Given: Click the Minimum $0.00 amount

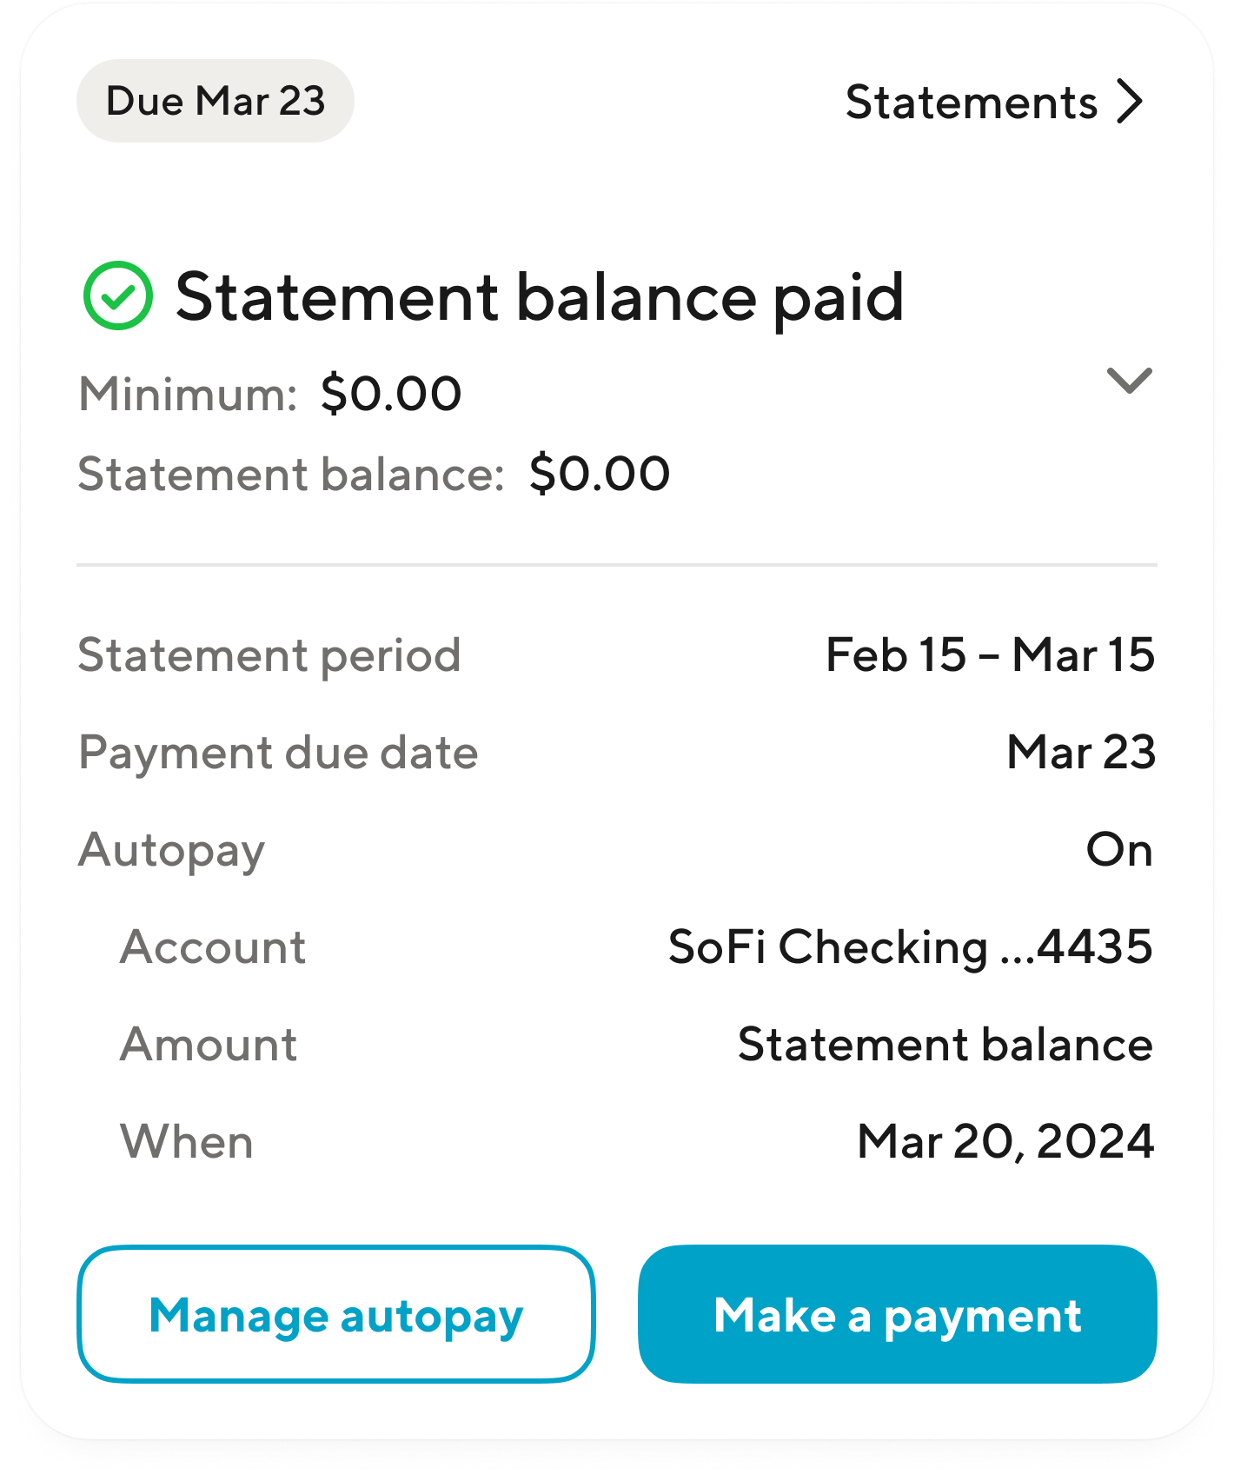Looking at the screenshot, I should (391, 394).
